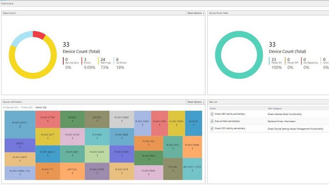
Task: Click the red Errors segment of status donut
Action: point(39,35)
